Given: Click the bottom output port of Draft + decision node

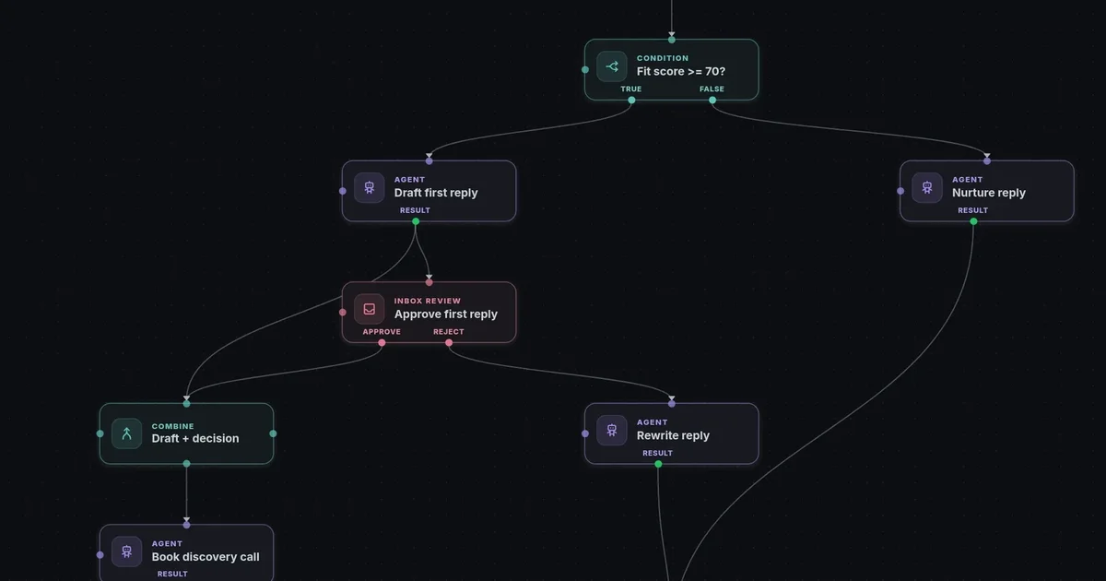Looking at the screenshot, I should (186, 464).
